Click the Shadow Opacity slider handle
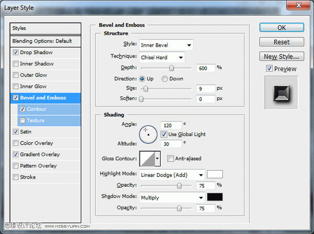This screenshot has height=234, width=314. [179, 208]
